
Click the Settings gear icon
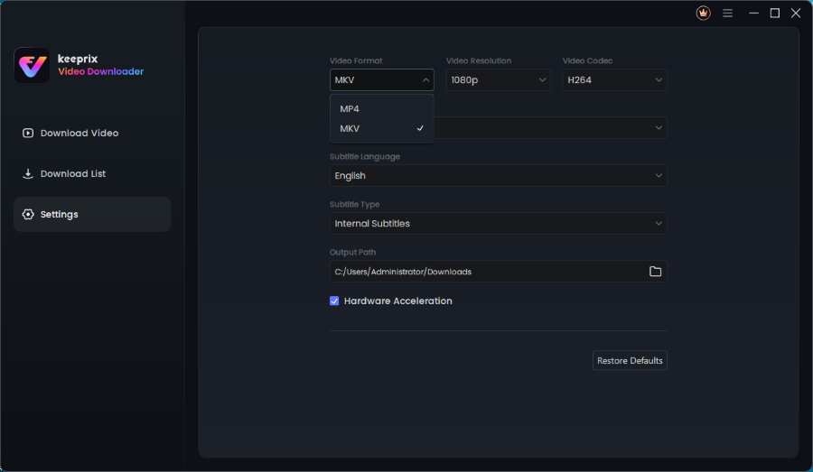pyautogui.click(x=28, y=215)
